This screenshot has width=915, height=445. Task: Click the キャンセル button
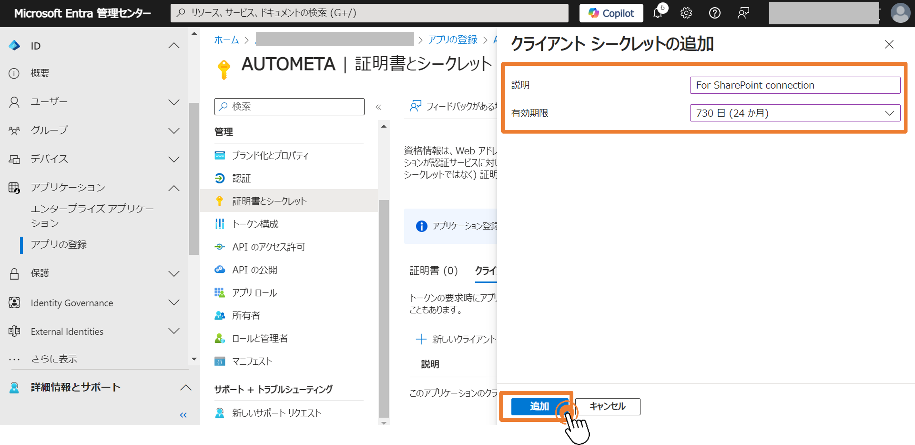coord(608,406)
